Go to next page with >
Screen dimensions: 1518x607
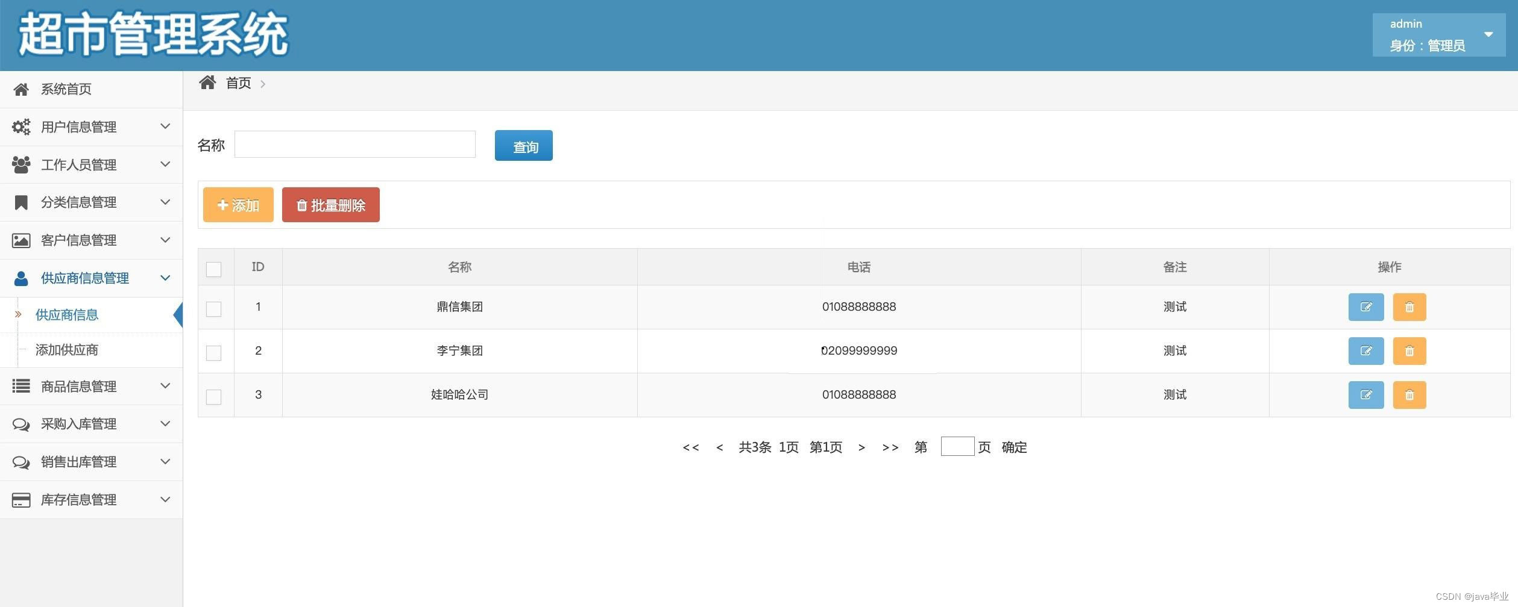[x=861, y=447]
